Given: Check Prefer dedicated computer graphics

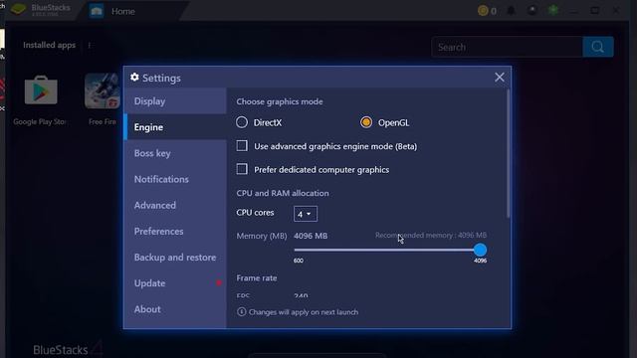Looking at the screenshot, I should (242, 169).
